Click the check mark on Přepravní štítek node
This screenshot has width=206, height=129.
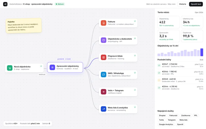coord(135,55)
